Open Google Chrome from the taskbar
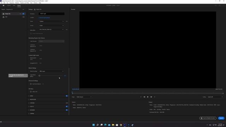 (121, 125)
